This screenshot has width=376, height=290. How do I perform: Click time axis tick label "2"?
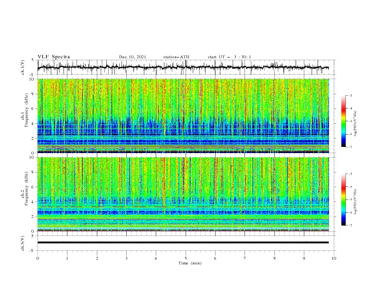point(97,258)
